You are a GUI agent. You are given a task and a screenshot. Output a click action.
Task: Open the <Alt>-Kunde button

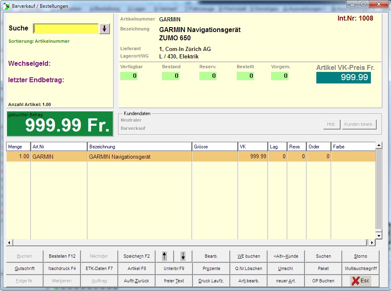click(286, 256)
